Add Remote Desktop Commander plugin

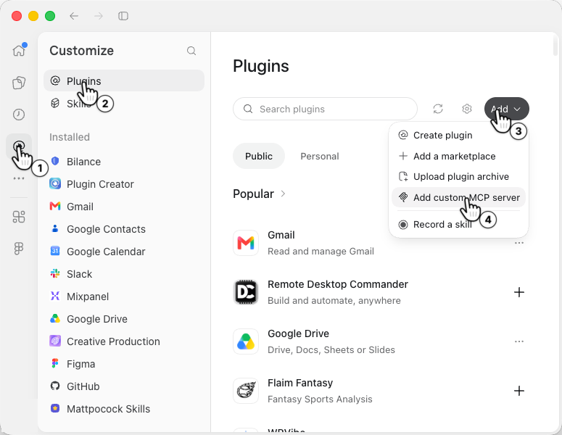[519, 292]
